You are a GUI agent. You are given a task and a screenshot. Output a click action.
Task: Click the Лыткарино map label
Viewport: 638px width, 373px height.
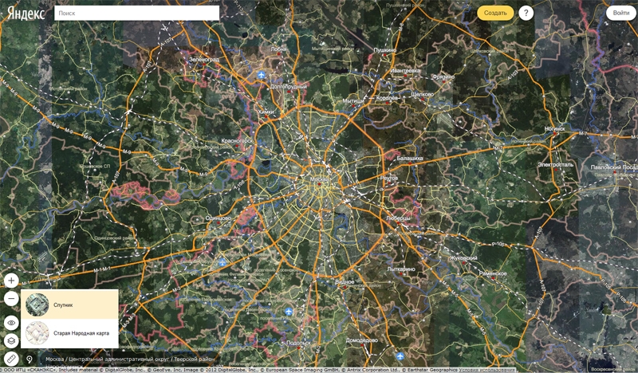tap(401, 269)
